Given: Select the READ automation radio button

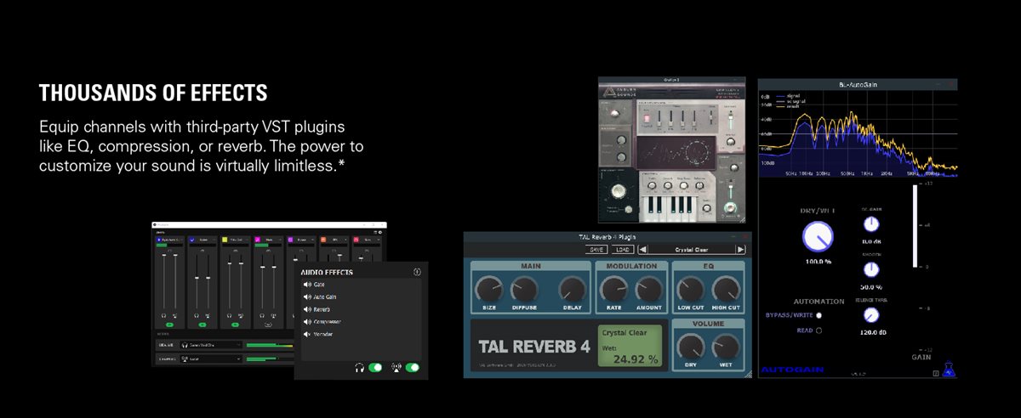Looking at the screenshot, I should click(819, 330).
